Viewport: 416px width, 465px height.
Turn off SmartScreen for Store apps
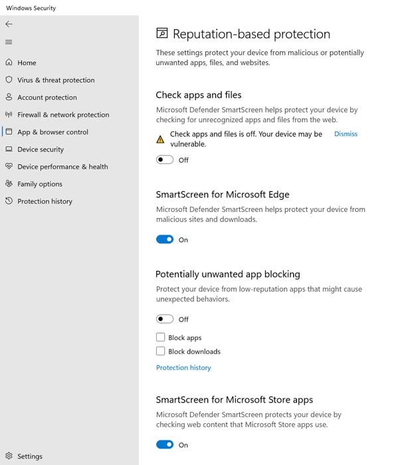tap(165, 444)
